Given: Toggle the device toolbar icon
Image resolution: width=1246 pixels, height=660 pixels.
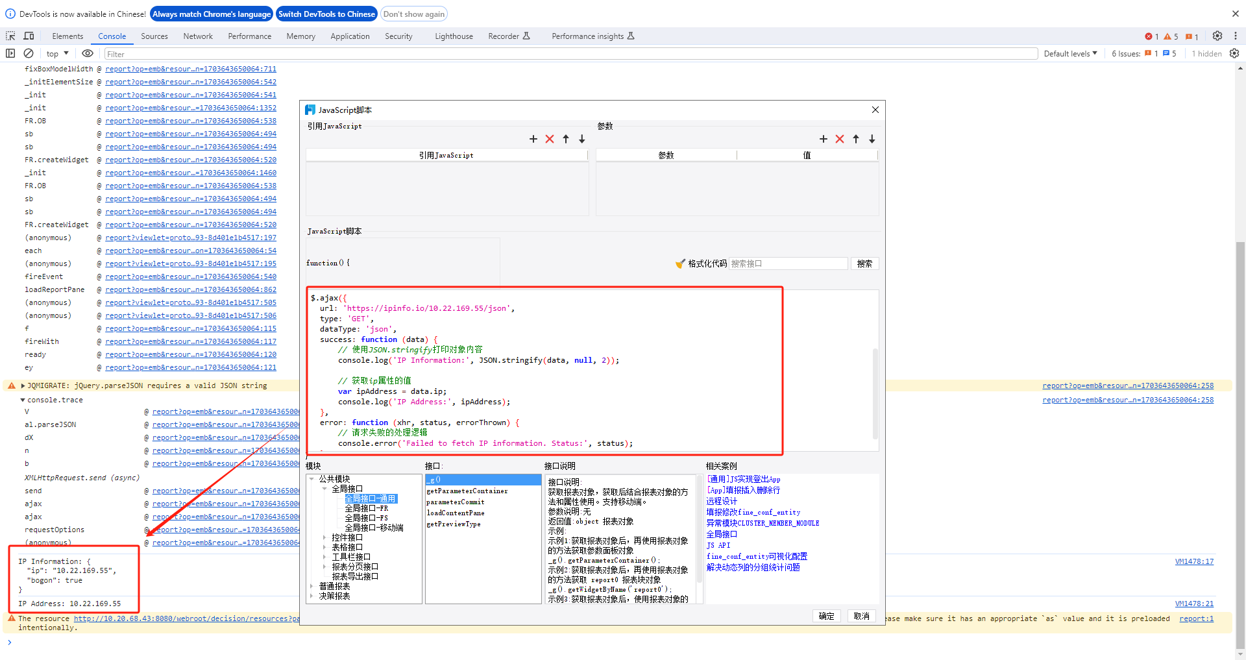Looking at the screenshot, I should point(29,36).
